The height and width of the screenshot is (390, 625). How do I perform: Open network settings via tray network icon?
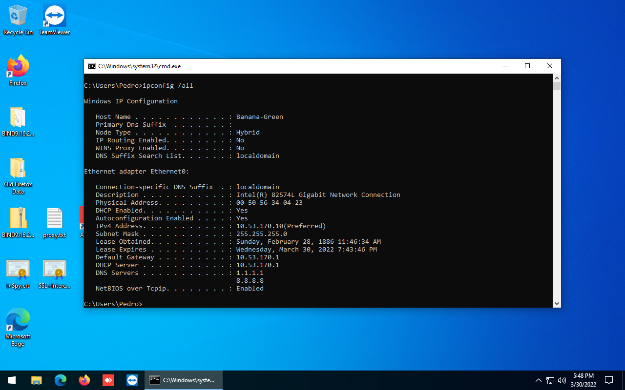click(550, 380)
